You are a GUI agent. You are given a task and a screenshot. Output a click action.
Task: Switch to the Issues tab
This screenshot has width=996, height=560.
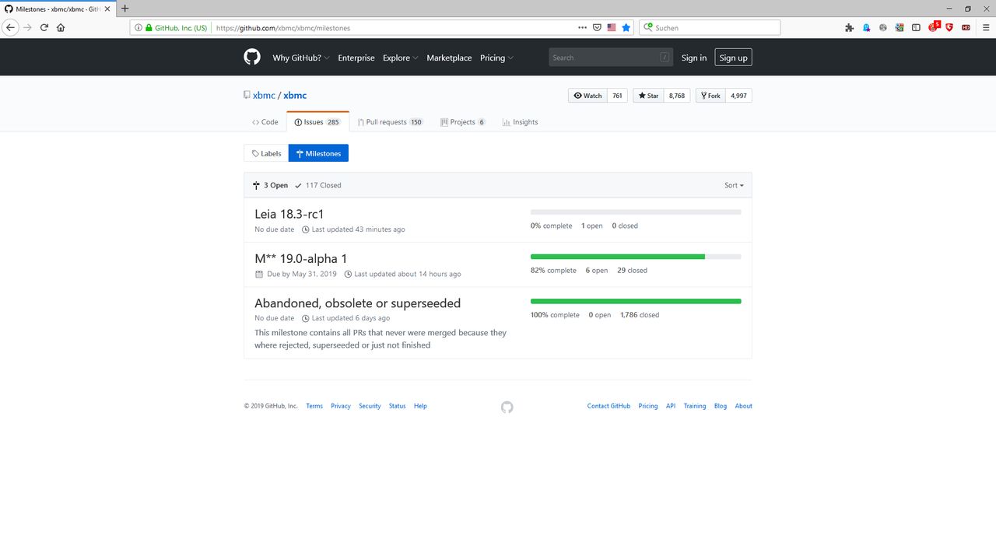pos(317,122)
